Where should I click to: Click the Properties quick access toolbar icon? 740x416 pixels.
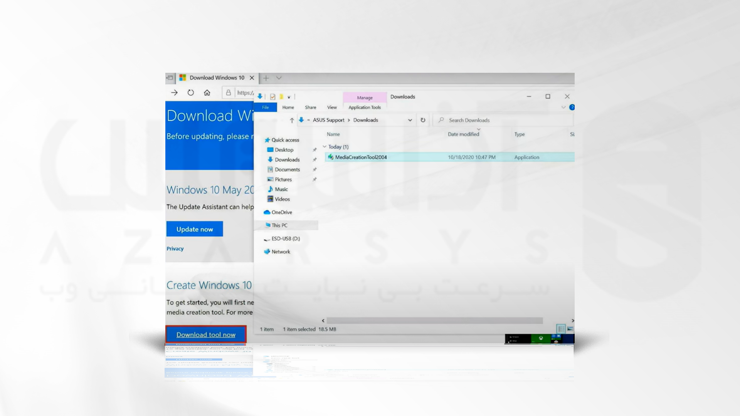pyautogui.click(x=272, y=97)
